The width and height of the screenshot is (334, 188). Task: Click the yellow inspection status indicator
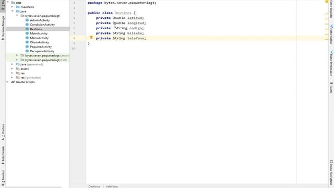327,2
